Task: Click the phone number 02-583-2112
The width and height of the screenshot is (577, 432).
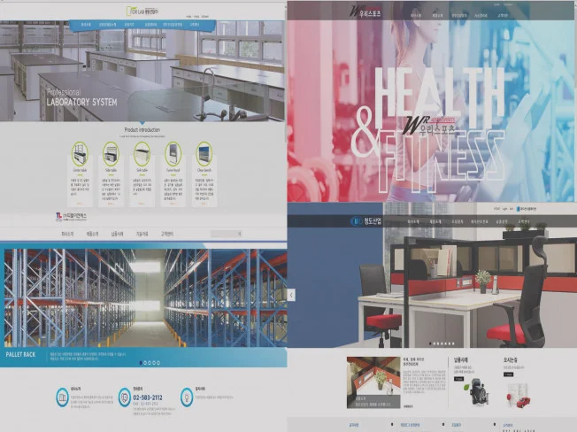Action: click(x=148, y=397)
